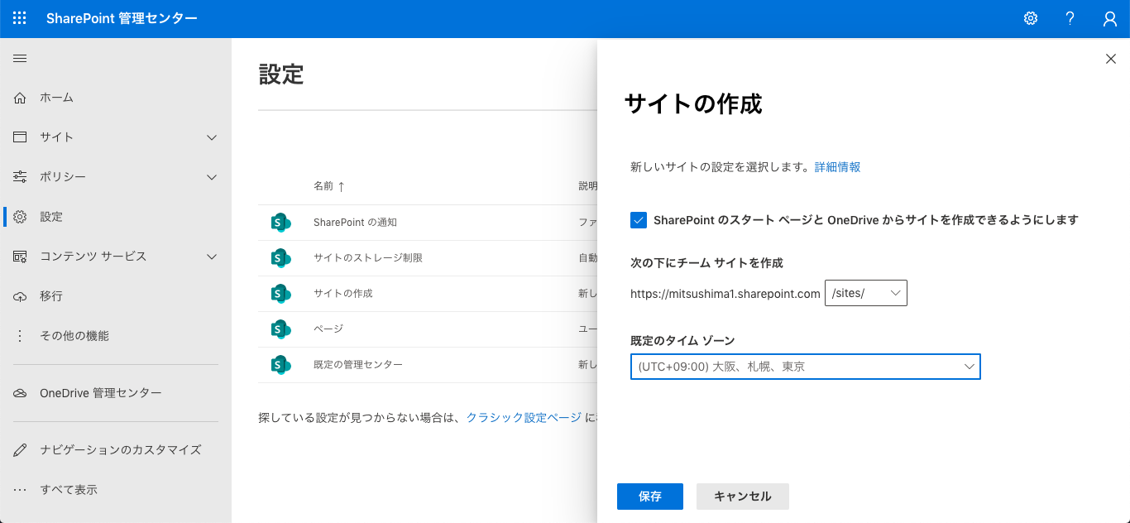1130x523 pixels.
Task: Collapse the navigation hamburger menu
Action: point(20,58)
